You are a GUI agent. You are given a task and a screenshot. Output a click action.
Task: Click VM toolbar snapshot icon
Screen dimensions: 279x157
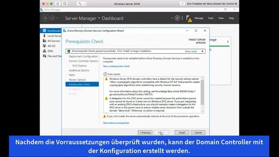[x=65, y=3]
